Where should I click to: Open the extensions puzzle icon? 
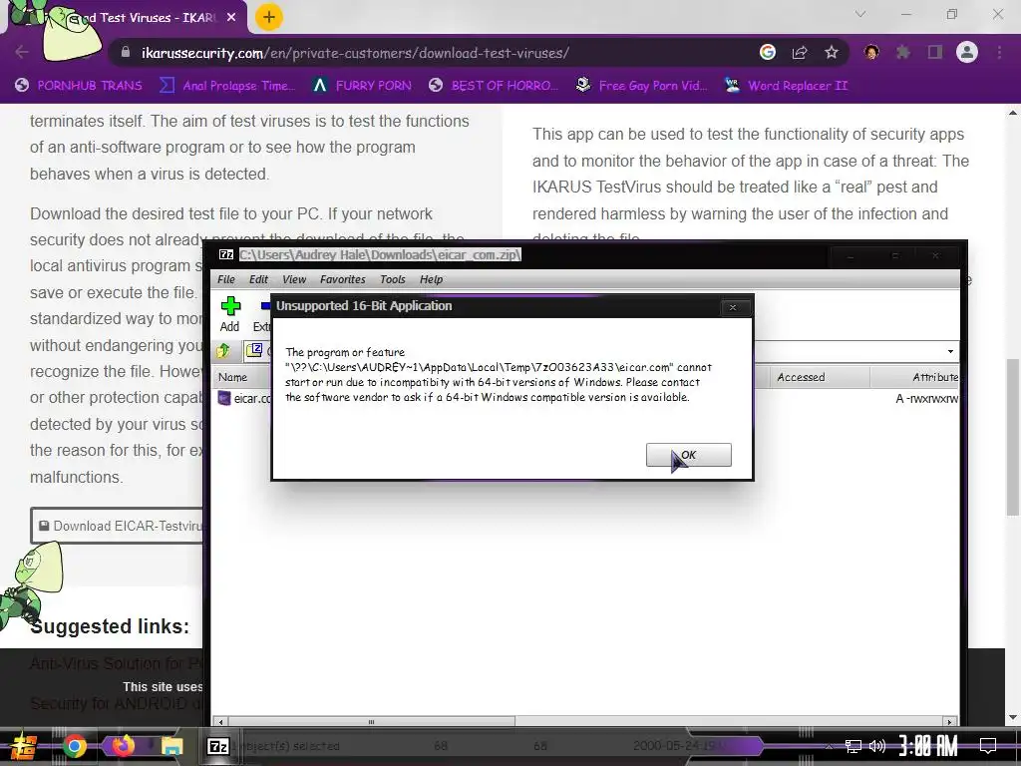[902, 52]
